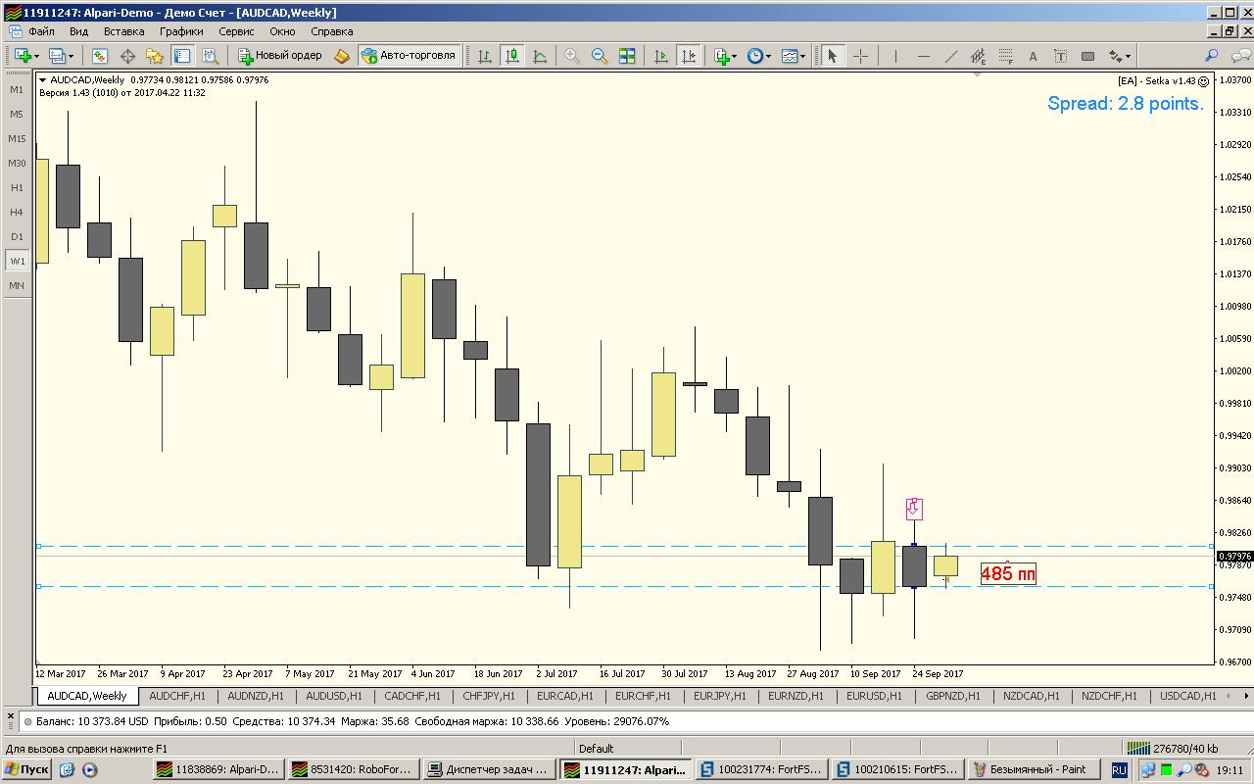This screenshot has height=784, width=1254.
Task: Open the Strategy Tester icon
Action: point(210,56)
